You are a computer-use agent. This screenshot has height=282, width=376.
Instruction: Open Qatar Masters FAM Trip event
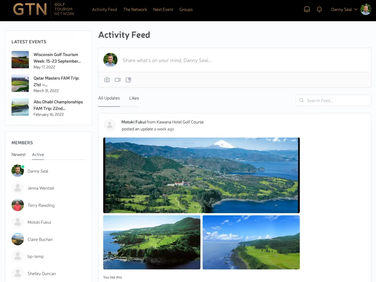coord(56,82)
